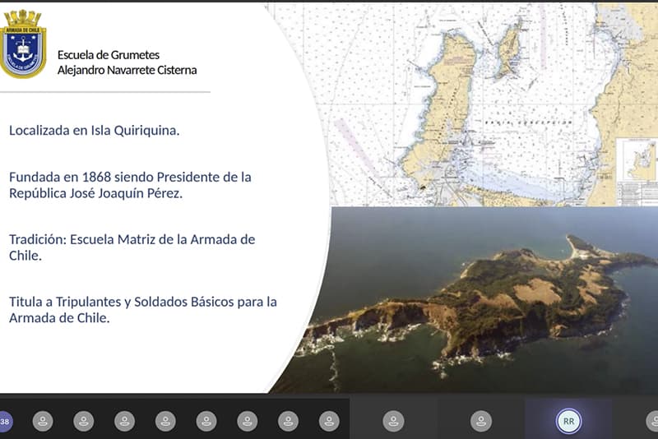Click the 'Localizada en Isla Quiriquina' line
658x439 pixels.
pyautogui.click(x=94, y=130)
